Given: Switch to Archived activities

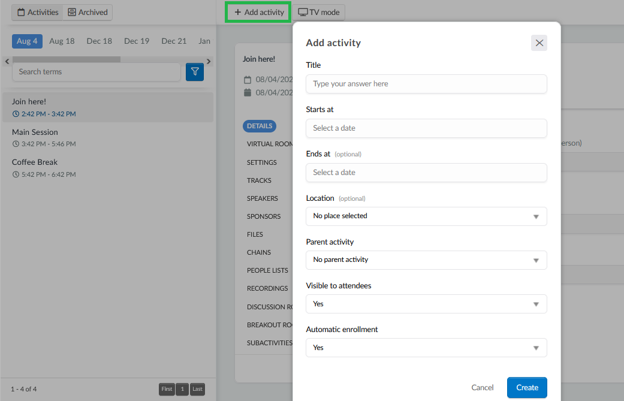Looking at the screenshot, I should point(88,13).
